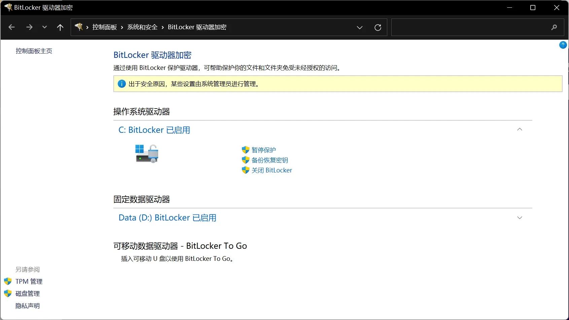Open recent locations dropdown arrow
569x320 pixels.
[44, 27]
